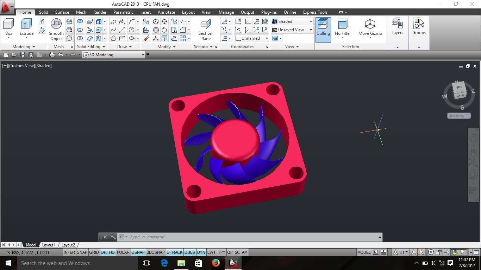The width and height of the screenshot is (481, 270).
Task: Click the Solid Union tool
Action: coord(80,21)
